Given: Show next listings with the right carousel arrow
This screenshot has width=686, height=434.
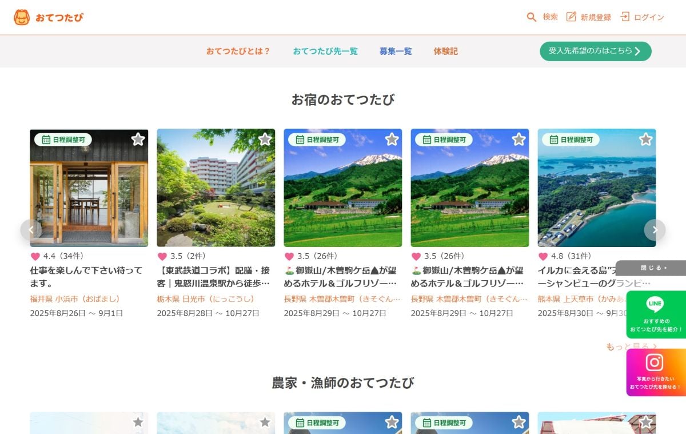Looking at the screenshot, I should tap(655, 230).
